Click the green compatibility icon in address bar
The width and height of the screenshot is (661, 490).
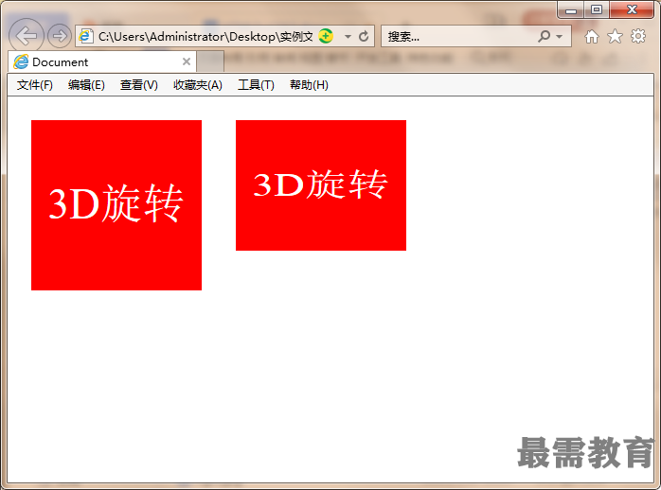pos(326,36)
